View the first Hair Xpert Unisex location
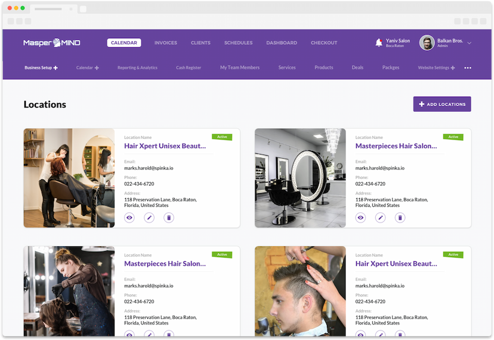 click(x=129, y=218)
